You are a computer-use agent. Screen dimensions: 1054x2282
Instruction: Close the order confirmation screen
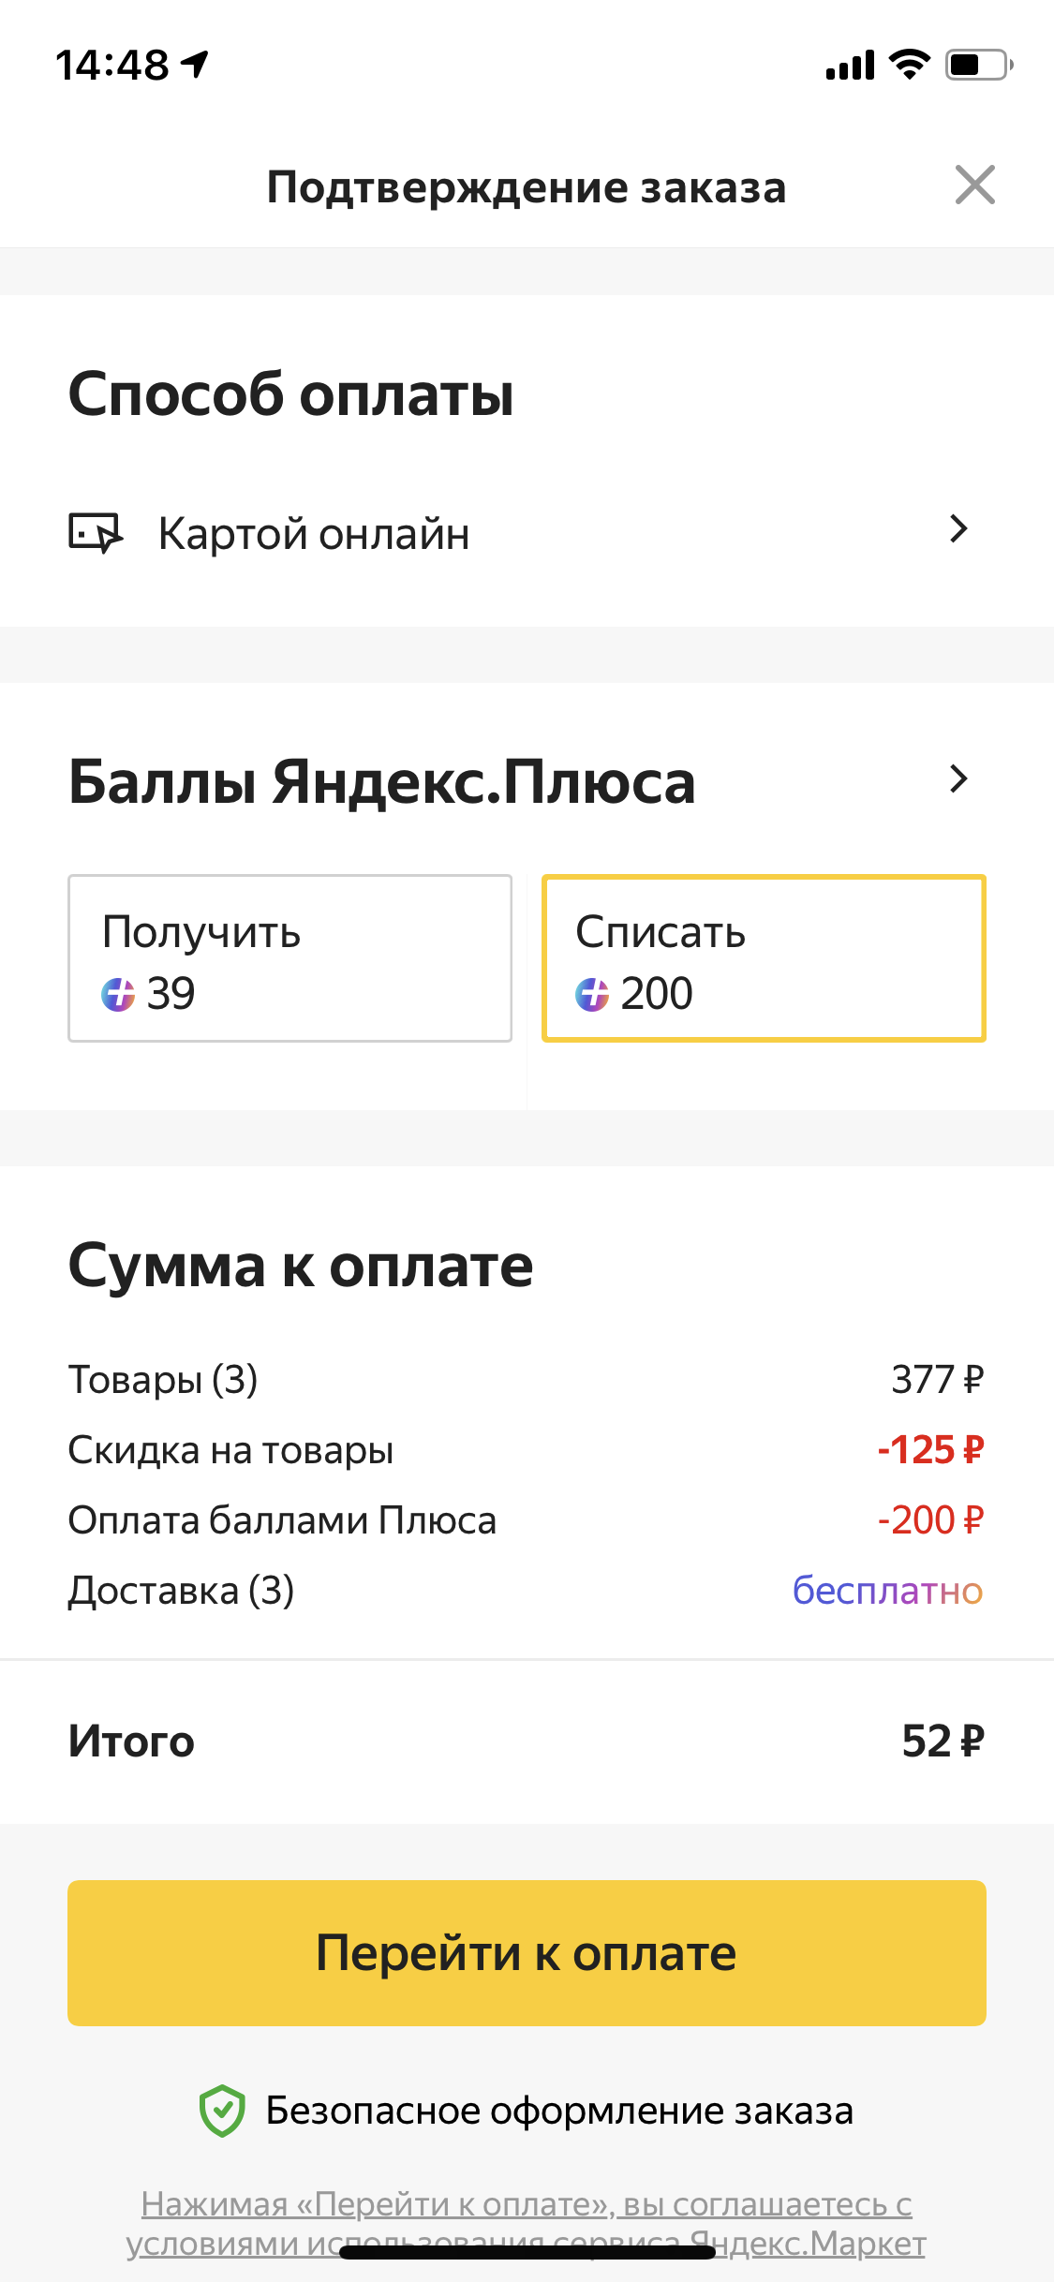point(974,185)
